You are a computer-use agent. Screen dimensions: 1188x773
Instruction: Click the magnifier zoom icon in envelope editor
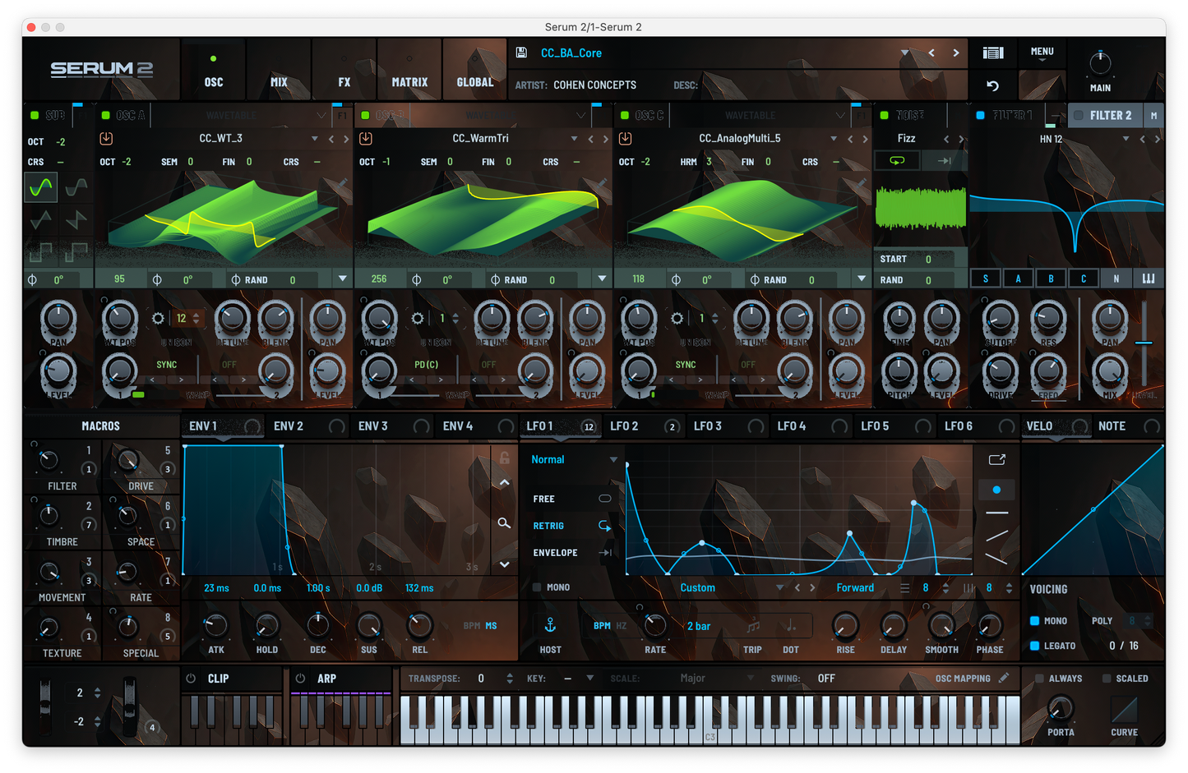click(504, 523)
